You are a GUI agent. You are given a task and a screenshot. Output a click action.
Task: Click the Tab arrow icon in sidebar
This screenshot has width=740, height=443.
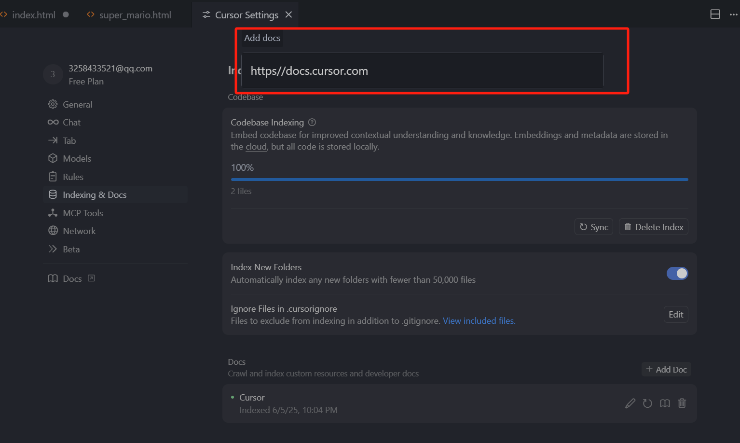[x=53, y=140]
